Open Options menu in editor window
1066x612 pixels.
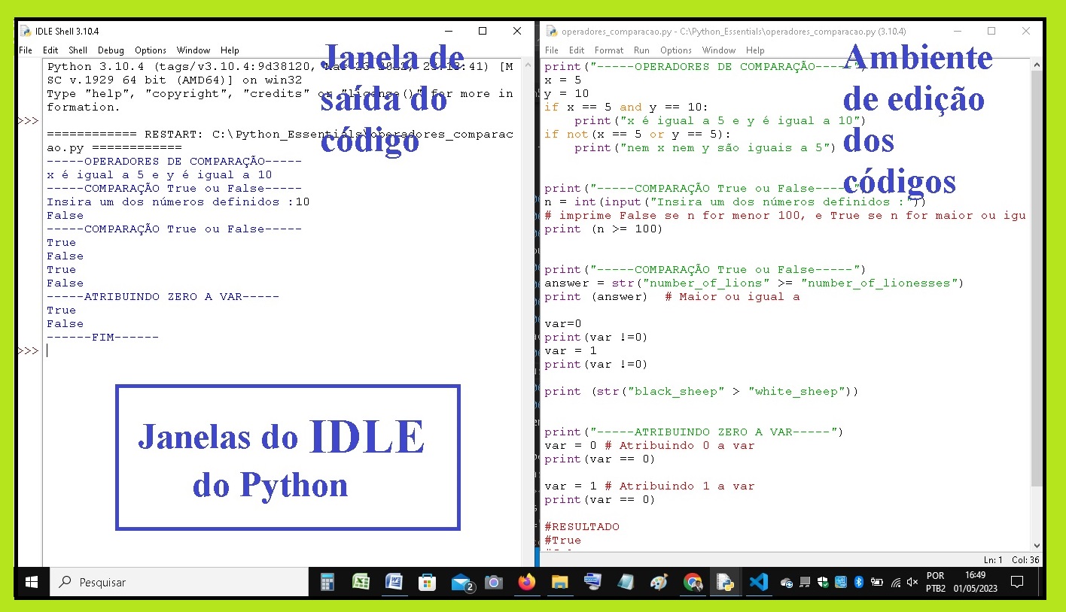pyautogui.click(x=676, y=50)
